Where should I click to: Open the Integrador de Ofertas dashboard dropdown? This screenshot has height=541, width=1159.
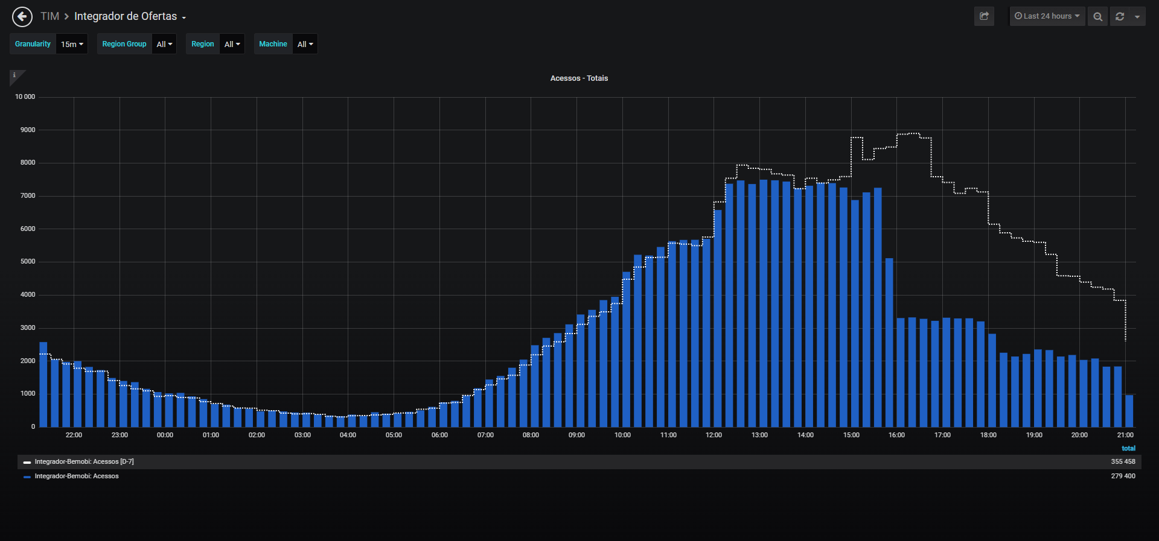(130, 16)
